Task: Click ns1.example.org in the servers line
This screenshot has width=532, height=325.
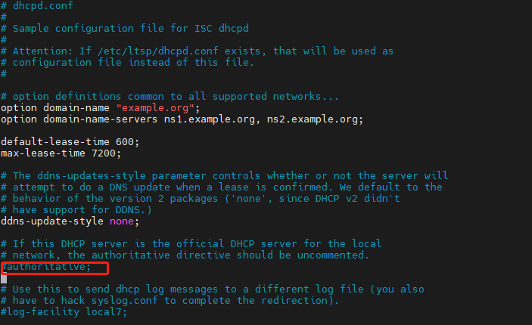Action: [x=210, y=119]
